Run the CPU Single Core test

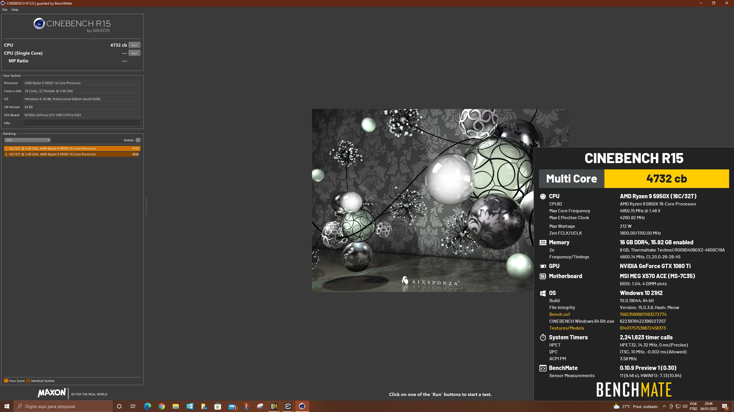pos(134,53)
